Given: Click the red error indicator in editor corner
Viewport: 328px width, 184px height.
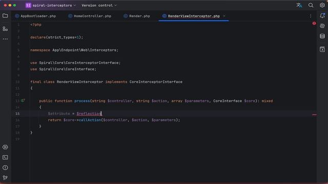Looking at the screenshot, I should click(x=314, y=24).
